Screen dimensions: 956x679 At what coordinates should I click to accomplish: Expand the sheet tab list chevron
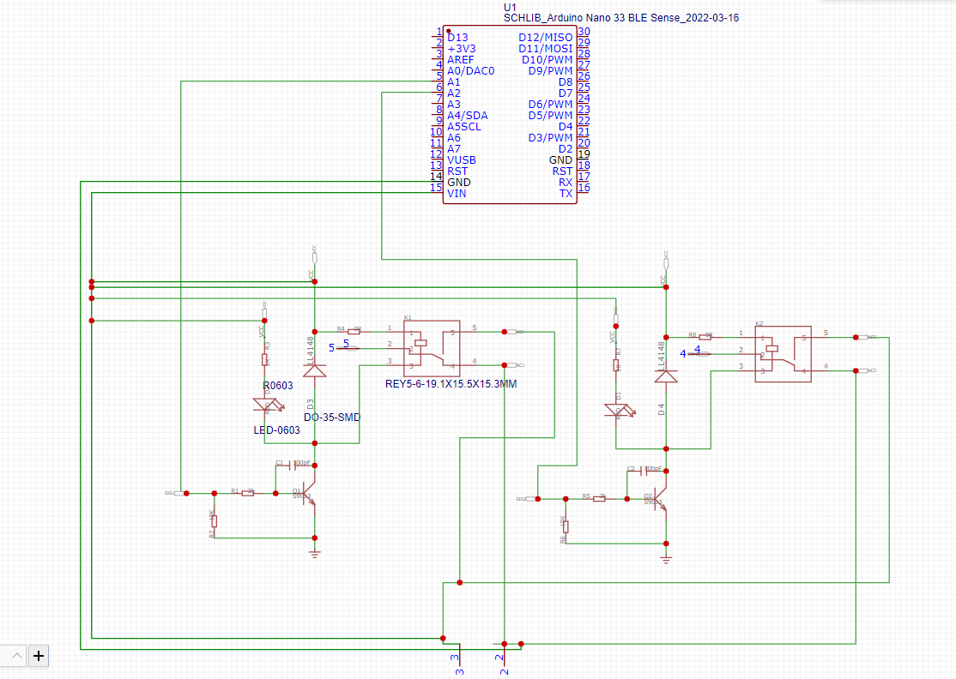[16, 656]
